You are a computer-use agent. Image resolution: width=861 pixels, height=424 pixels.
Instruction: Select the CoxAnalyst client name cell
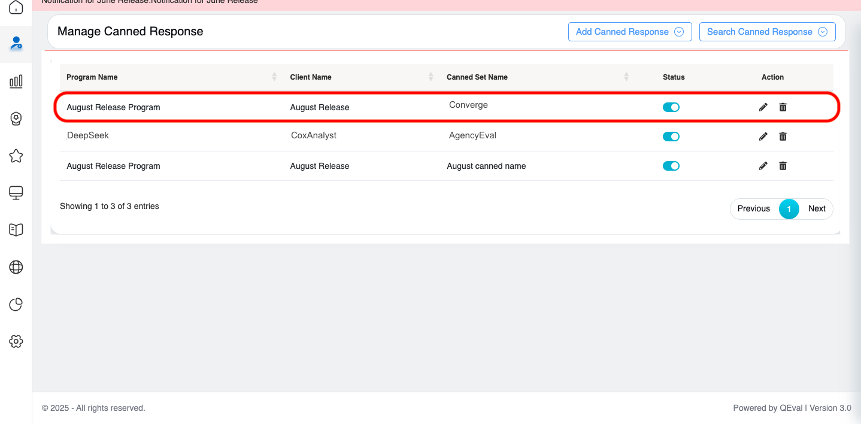click(x=314, y=135)
